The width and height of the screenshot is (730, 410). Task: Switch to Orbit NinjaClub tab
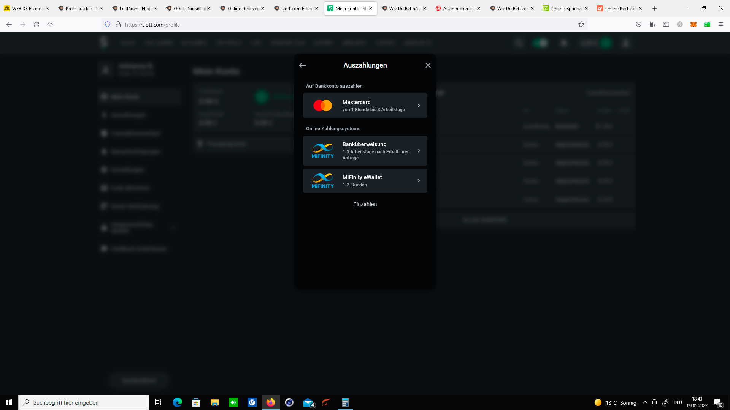188,8
